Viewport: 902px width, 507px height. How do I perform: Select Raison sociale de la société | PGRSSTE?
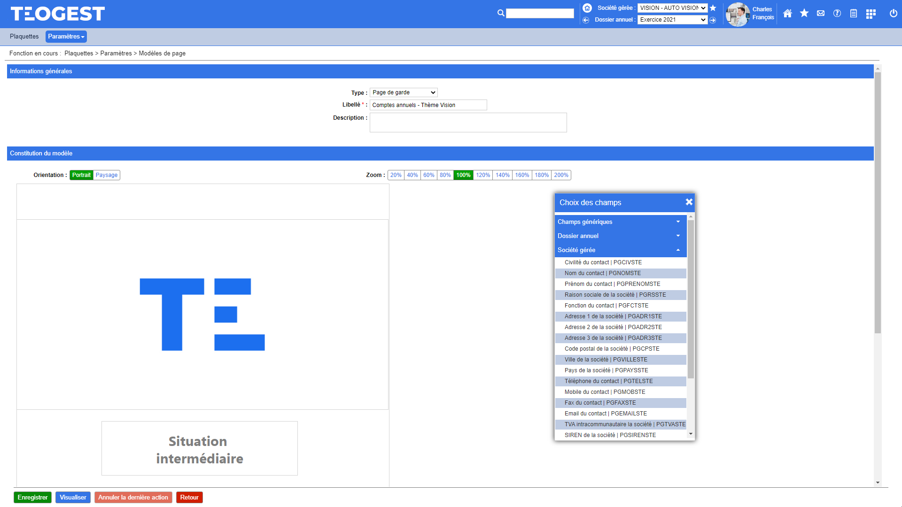coord(621,295)
